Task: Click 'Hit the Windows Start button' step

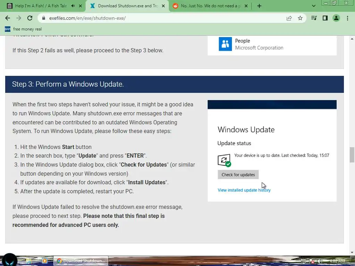Action: [56, 147]
